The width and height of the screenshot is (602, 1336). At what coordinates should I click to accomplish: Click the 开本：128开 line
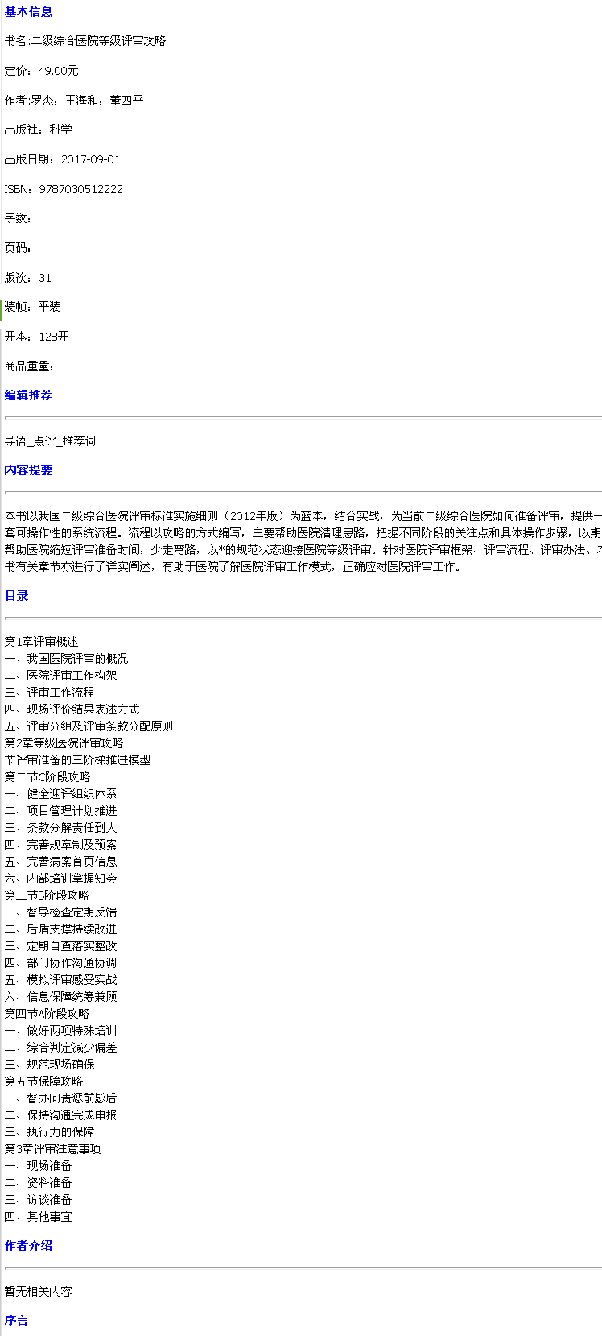tap(37, 337)
